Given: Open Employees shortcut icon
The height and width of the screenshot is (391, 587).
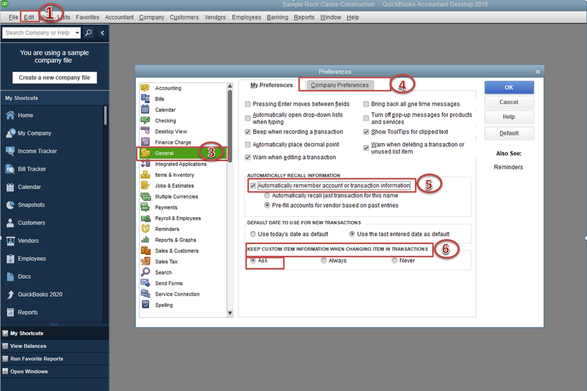Looking at the screenshot, I should point(11,259).
